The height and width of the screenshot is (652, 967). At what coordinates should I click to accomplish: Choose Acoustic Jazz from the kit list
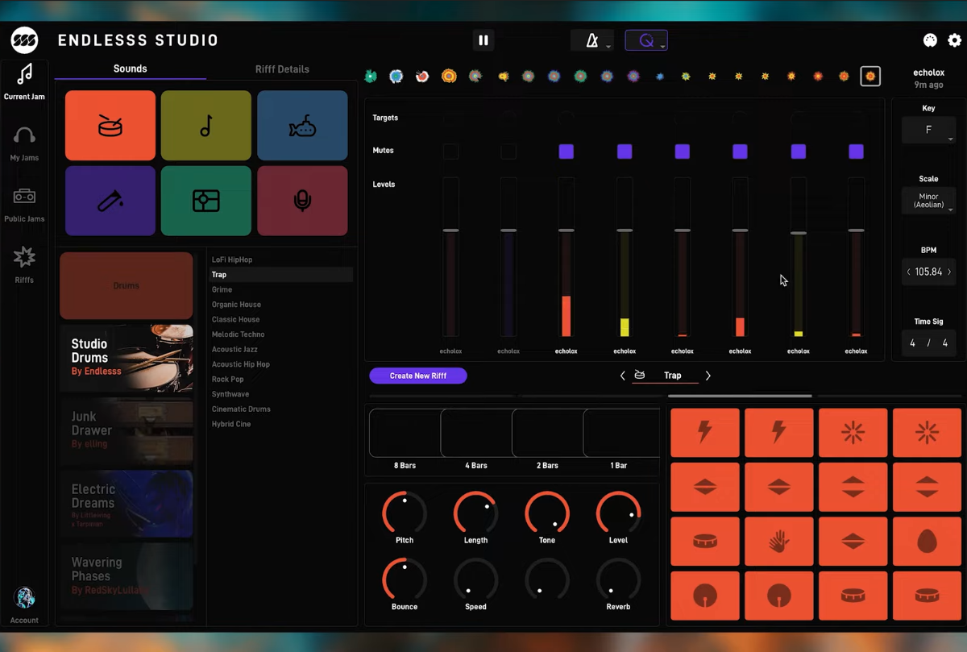point(234,350)
